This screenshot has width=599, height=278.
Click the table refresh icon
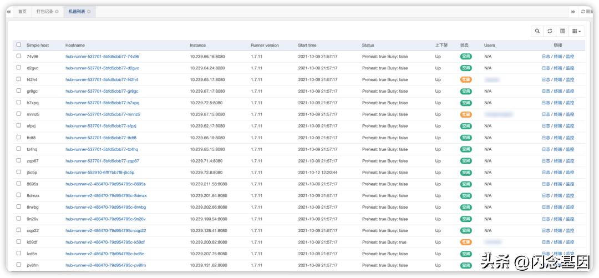pos(550,32)
